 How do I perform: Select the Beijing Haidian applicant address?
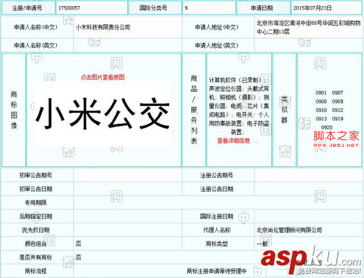pyautogui.click(x=308, y=27)
